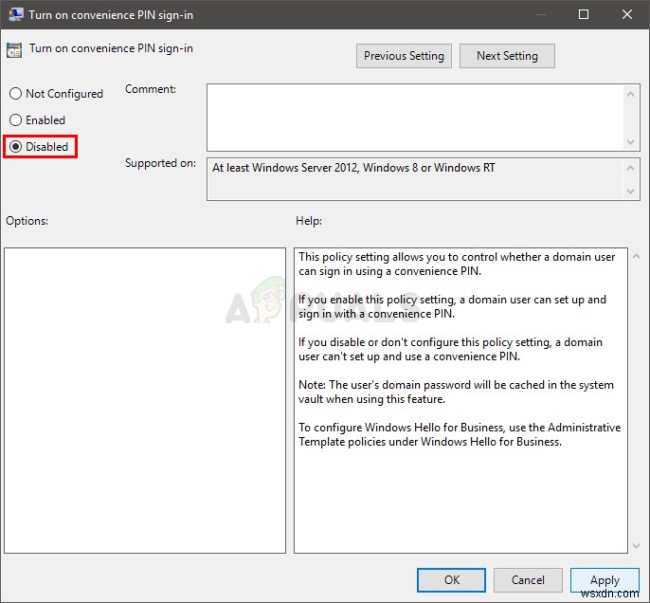
Task: Click the help paragraph 'If you disable or don't configure'
Action: tap(450, 349)
